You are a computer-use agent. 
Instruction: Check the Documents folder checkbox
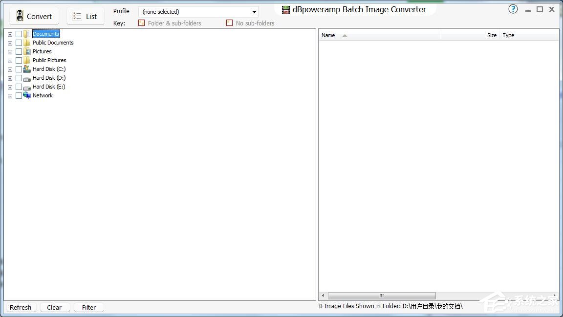click(x=19, y=34)
